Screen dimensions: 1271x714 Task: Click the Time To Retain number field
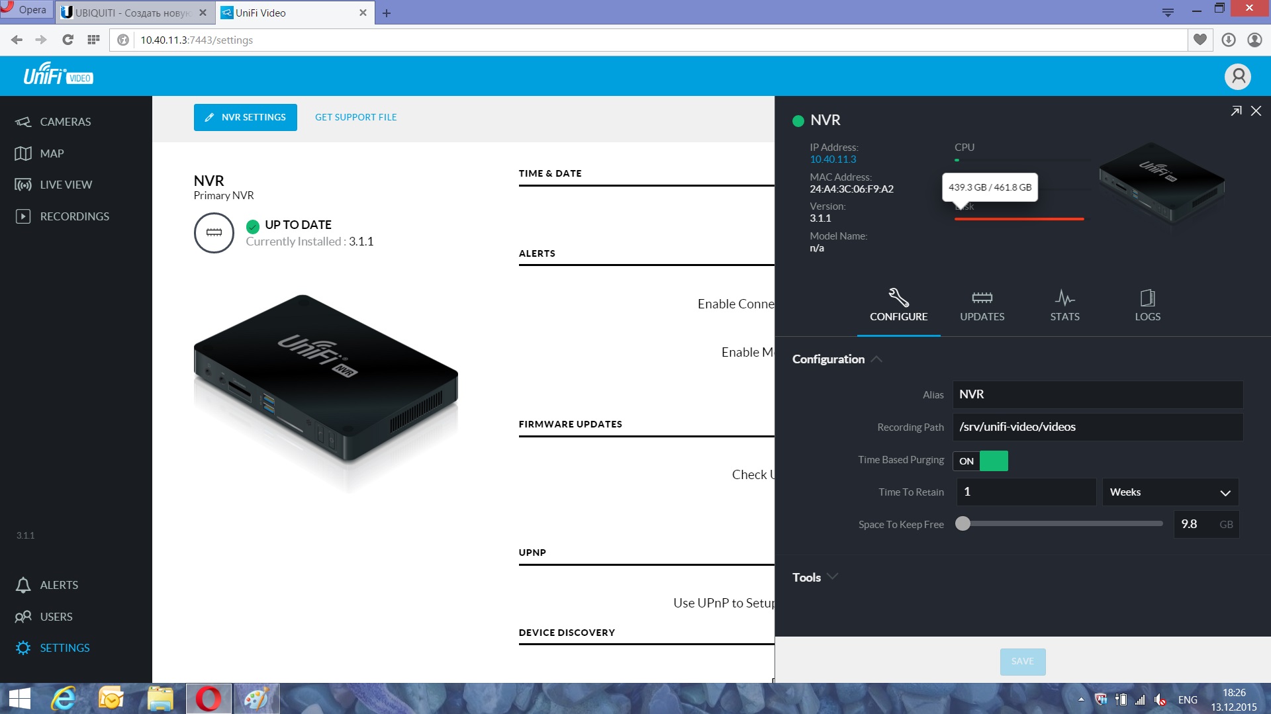1025,492
